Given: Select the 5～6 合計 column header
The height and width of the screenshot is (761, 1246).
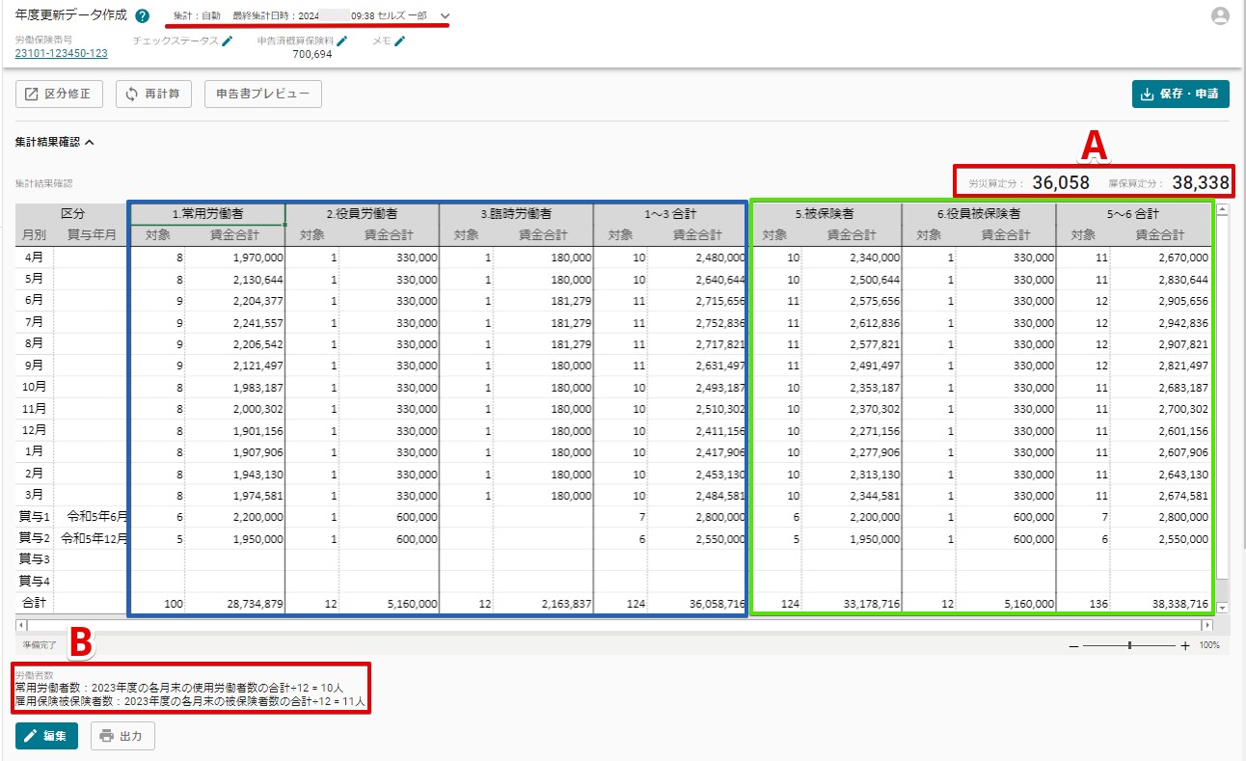Looking at the screenshot, I should pos(1133,214).
